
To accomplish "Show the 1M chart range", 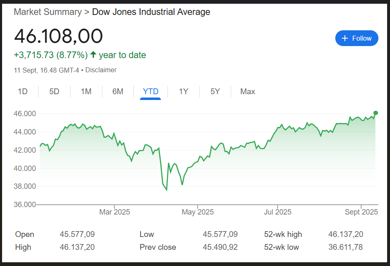I will [86, 91].
